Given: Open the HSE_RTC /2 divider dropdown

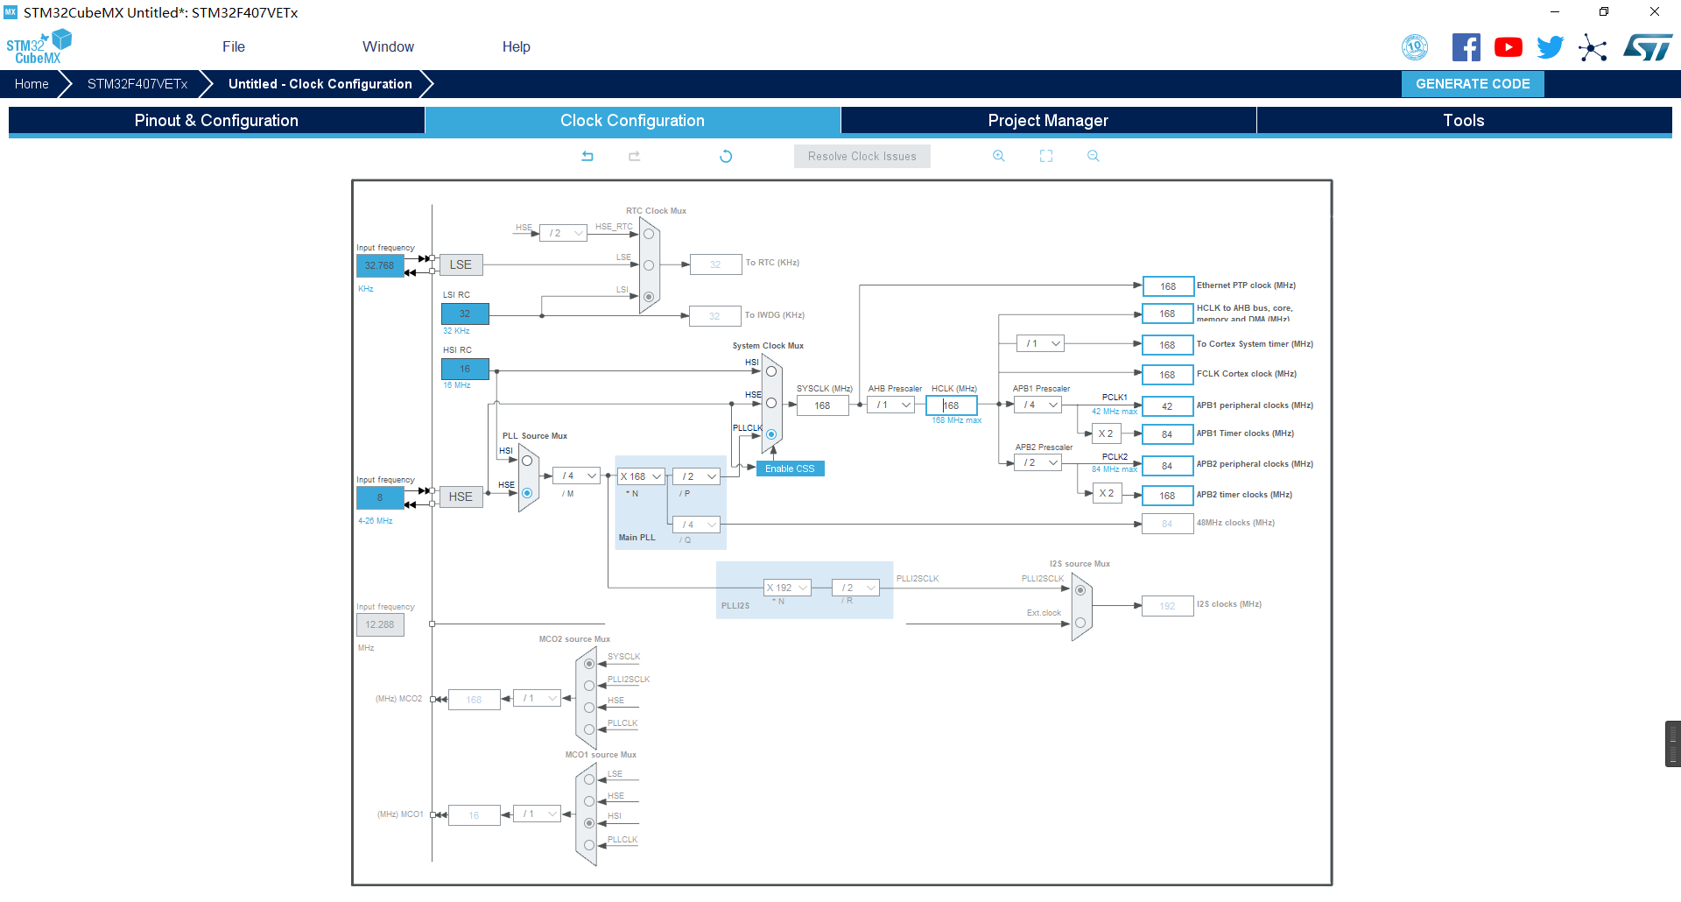Looking at the screenshot, I should (563, 233).
